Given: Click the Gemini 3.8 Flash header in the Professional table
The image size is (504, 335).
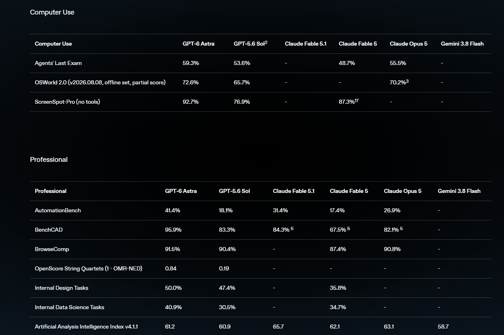Looking at the screenshot, I should [x=459, y=191].
